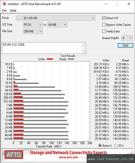Click the 144.09 MB/s read value

tap(121, 139)
